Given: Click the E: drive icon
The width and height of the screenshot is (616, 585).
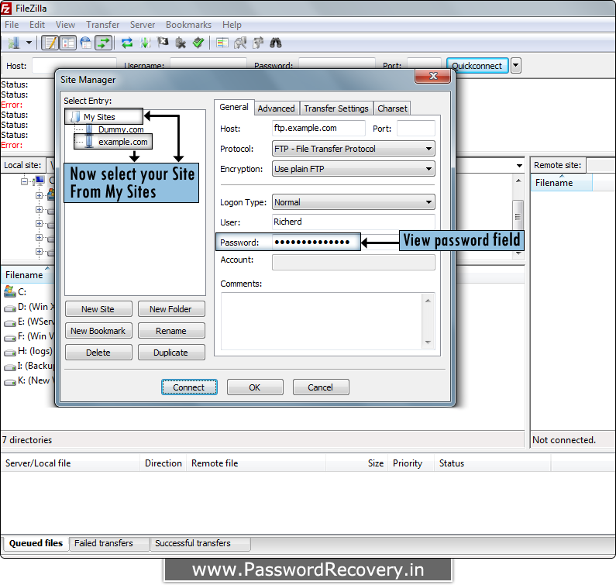Looking at the screenshot, I should tap(10, 323).
